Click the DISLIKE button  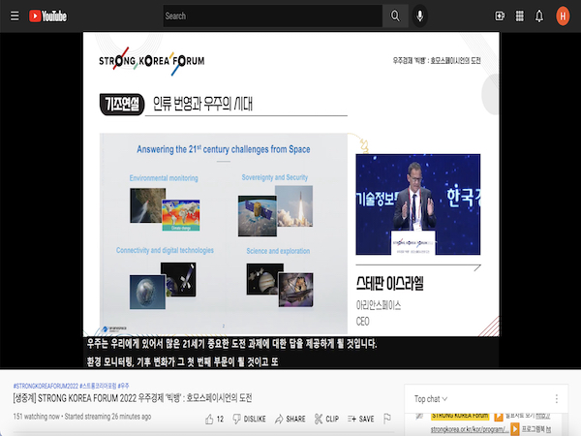[x=249, y=419]
